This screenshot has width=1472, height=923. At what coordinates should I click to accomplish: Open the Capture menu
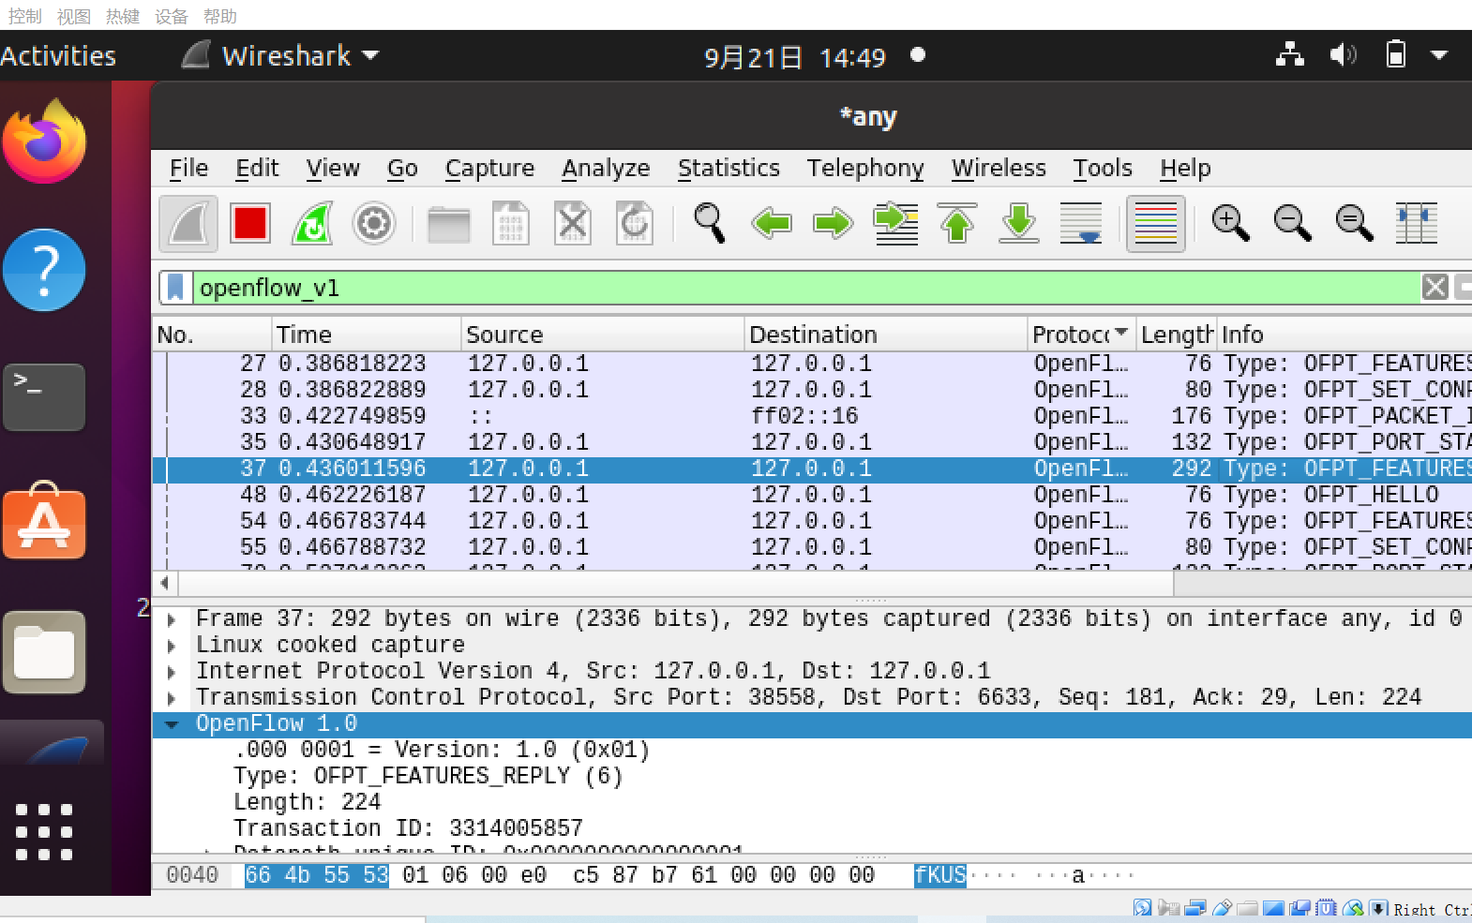tap(489, 168)
